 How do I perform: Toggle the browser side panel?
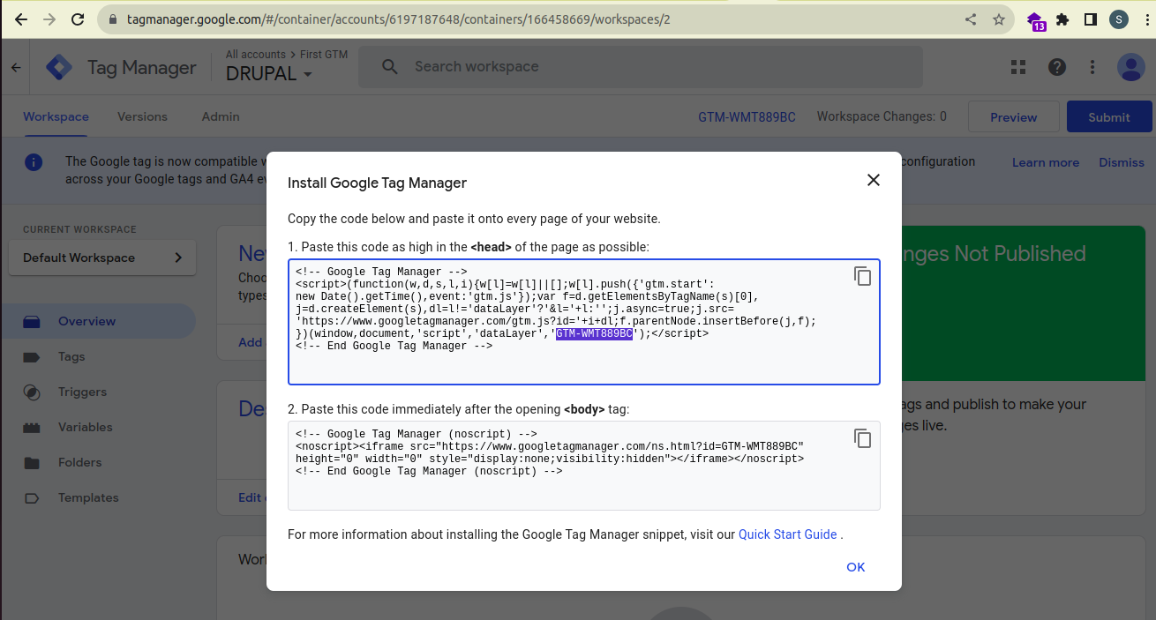1091,19
